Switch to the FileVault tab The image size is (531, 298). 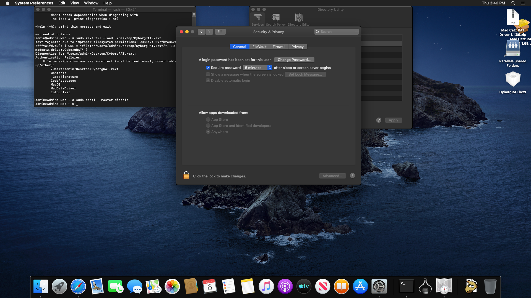coord(259,47)
